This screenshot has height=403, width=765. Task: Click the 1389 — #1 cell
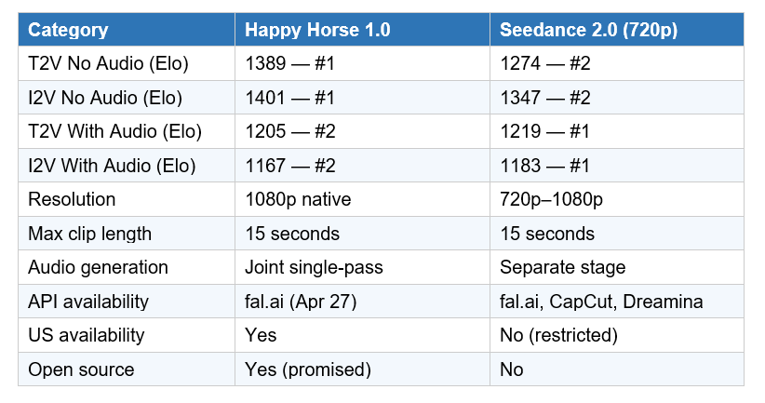(289, 63)
